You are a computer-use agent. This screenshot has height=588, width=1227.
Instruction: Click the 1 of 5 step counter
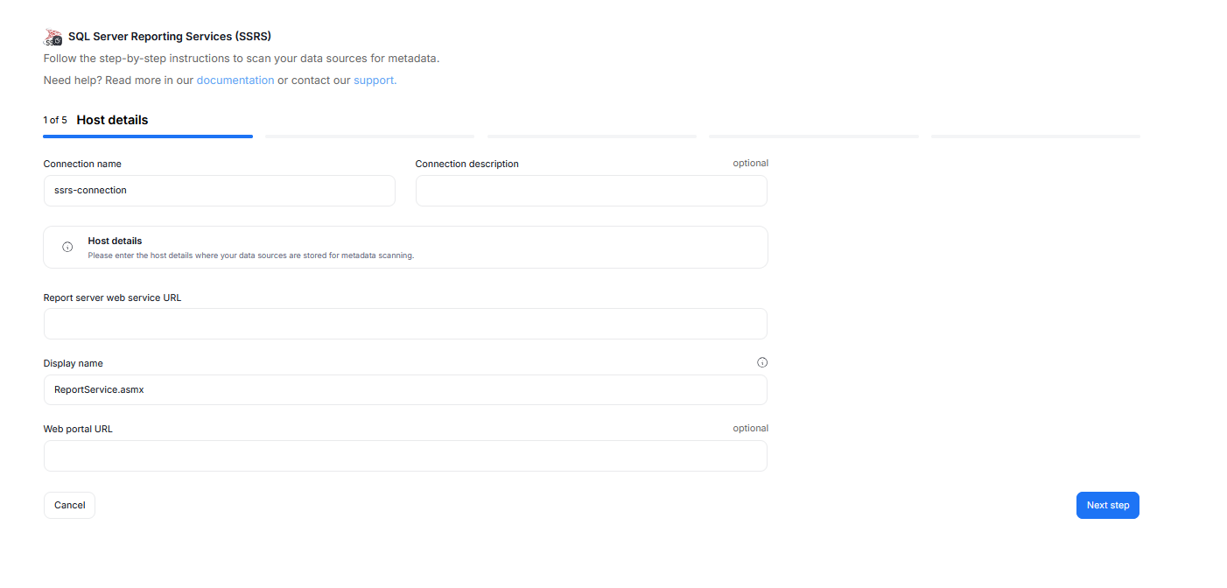pos(55,121)
